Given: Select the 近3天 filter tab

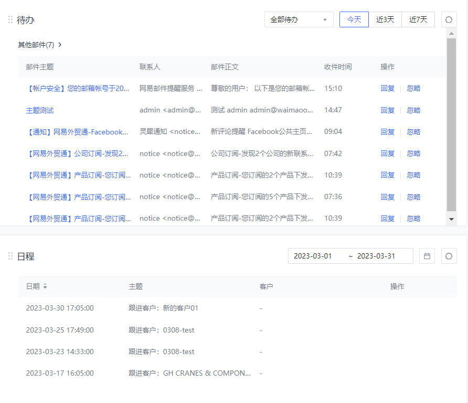Looking at the screenshot, I should coord(385,20).
